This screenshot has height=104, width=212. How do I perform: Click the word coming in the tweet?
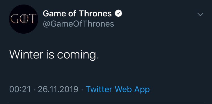point(77,55)
